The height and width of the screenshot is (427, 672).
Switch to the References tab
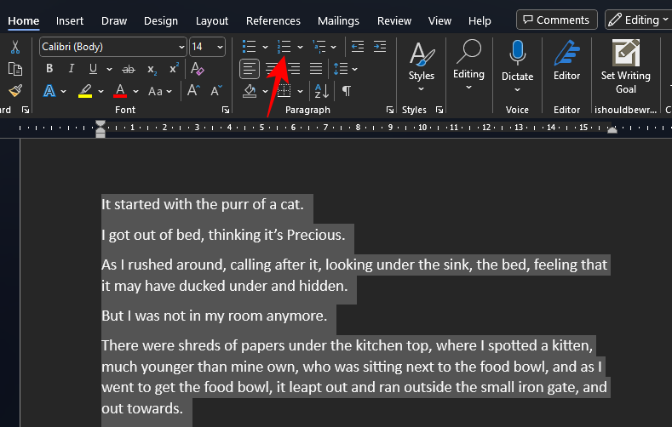click(273, 21)
